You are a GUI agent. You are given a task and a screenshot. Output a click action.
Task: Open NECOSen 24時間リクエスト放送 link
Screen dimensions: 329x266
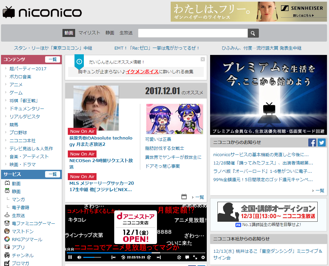(101, 163)
